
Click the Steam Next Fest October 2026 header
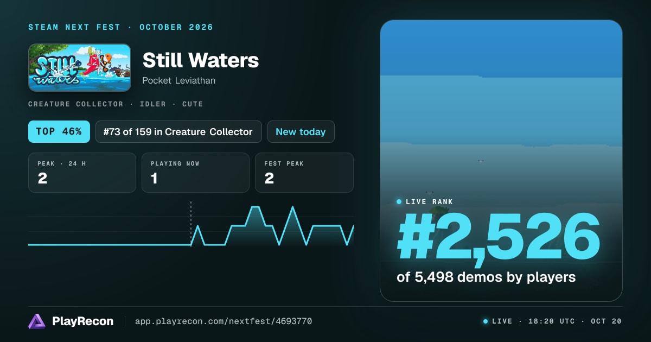[x=121, y=27]
